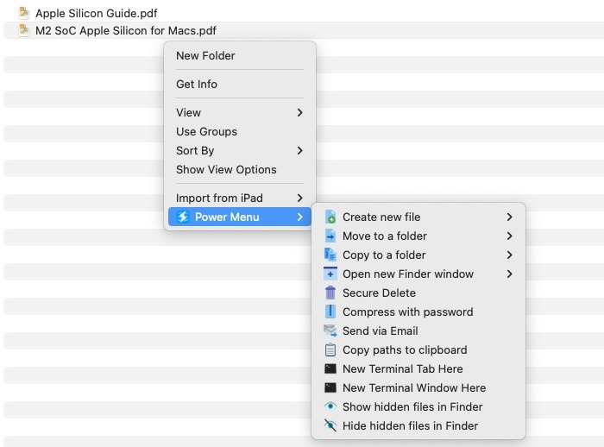Click the Move to a folder icon
This screenshot has width=604, height=447.
click(330, 236)
